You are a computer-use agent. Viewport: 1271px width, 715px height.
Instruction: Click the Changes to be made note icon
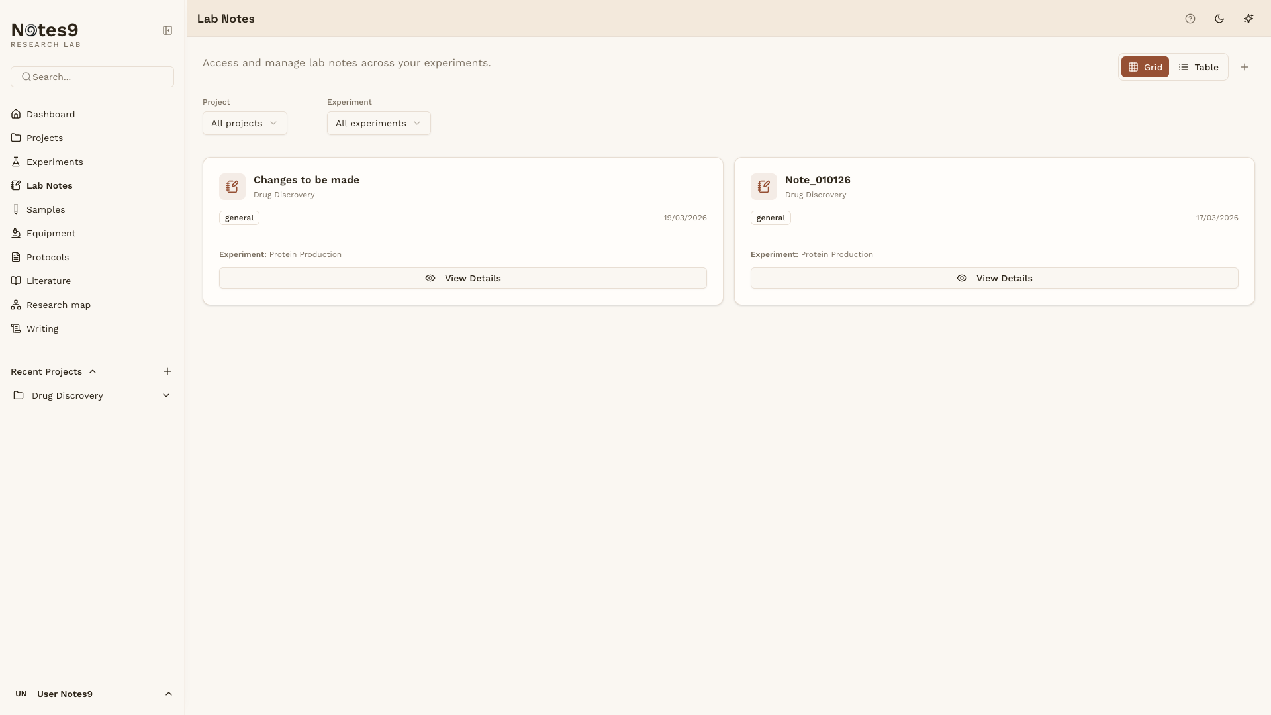click(x=232, y=187)
